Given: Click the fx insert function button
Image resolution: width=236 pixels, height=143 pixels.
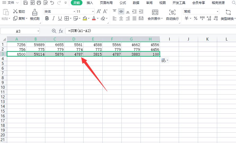Looking at the screenshot, I should pos(61,31).
